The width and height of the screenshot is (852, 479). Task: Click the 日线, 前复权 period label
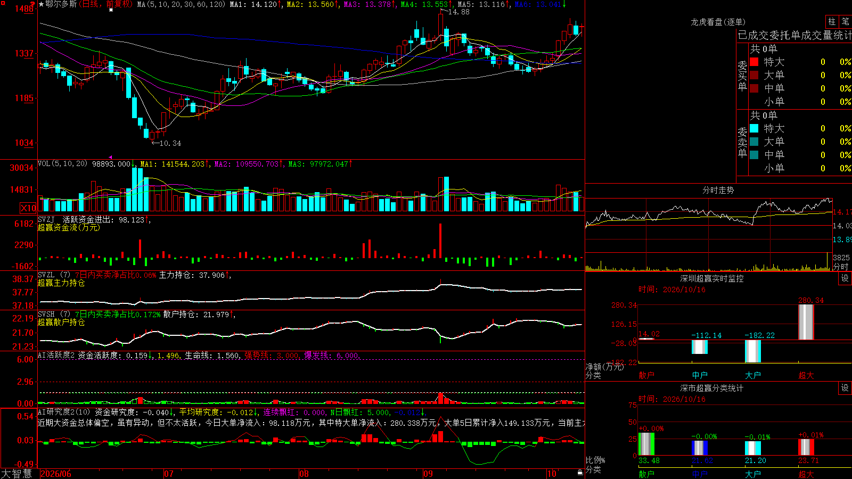105,4
